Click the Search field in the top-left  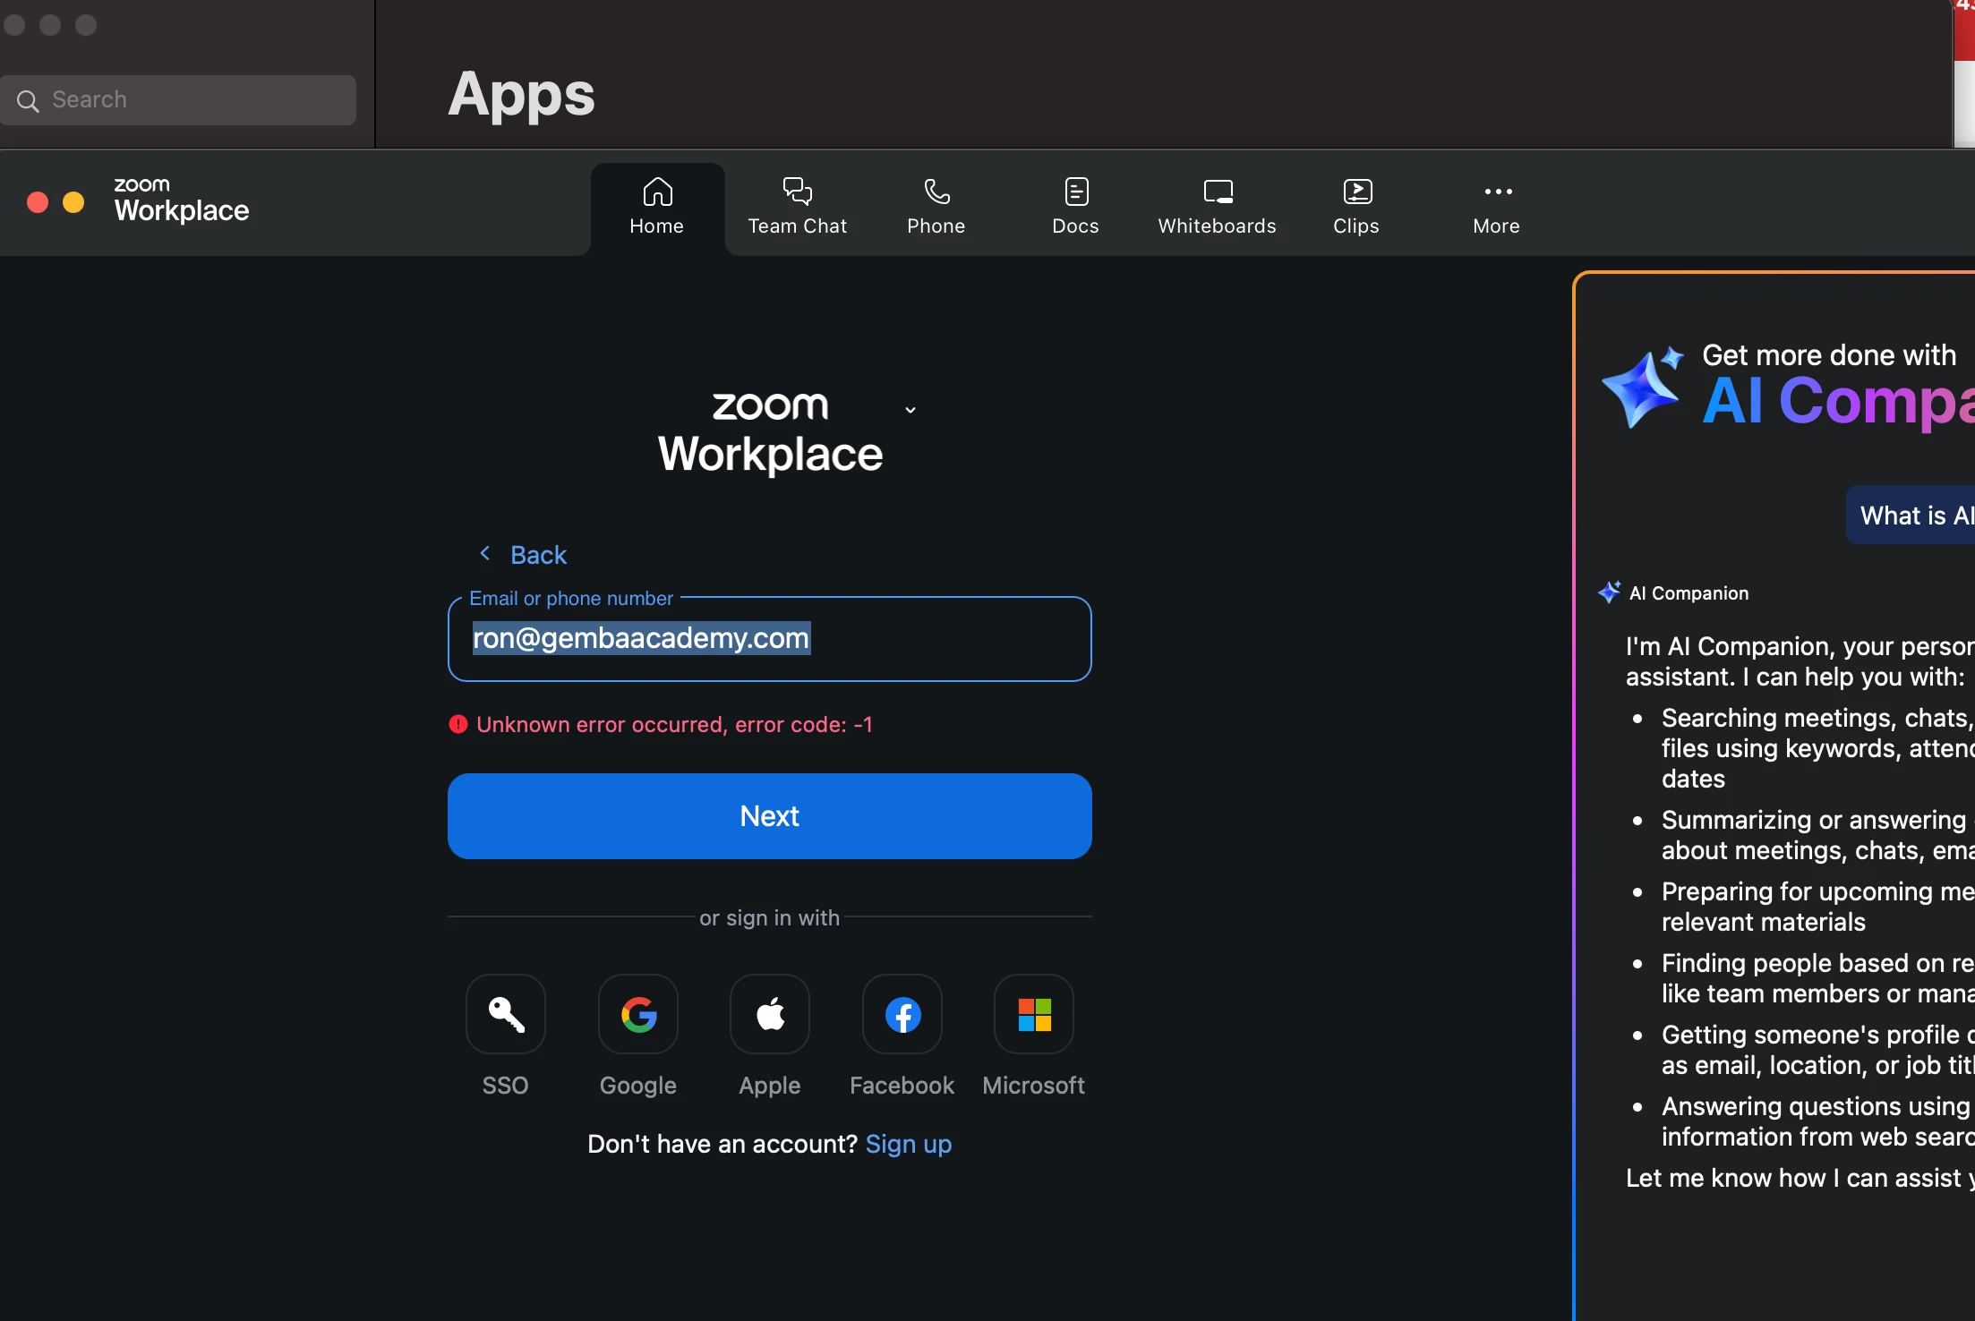pos(179,99)
